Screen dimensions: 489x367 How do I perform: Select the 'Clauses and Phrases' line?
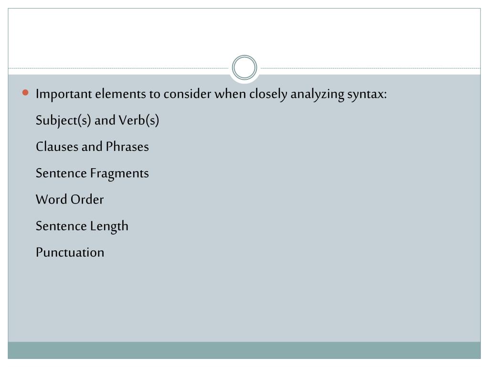[x=92, y=147]
